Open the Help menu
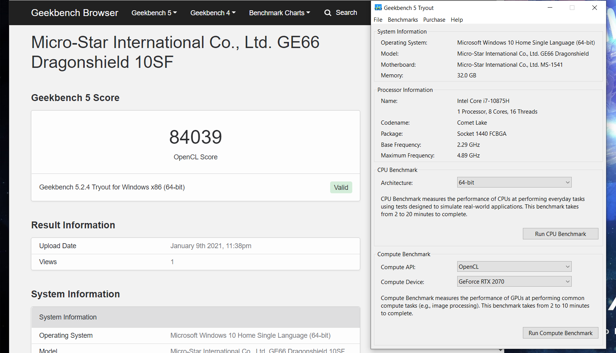This screenshot has width=616, height=353. [456, 20]
